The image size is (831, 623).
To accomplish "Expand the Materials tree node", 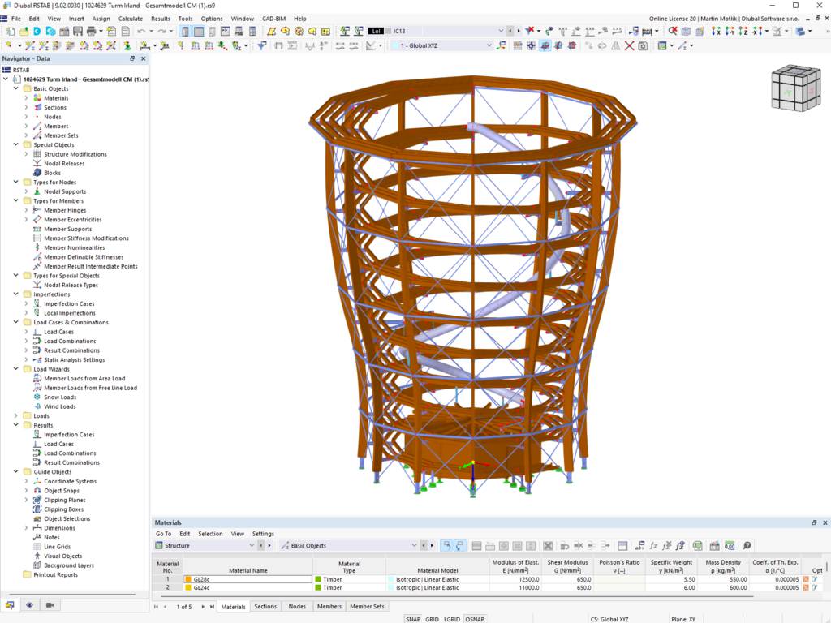I will pos(26,98).
